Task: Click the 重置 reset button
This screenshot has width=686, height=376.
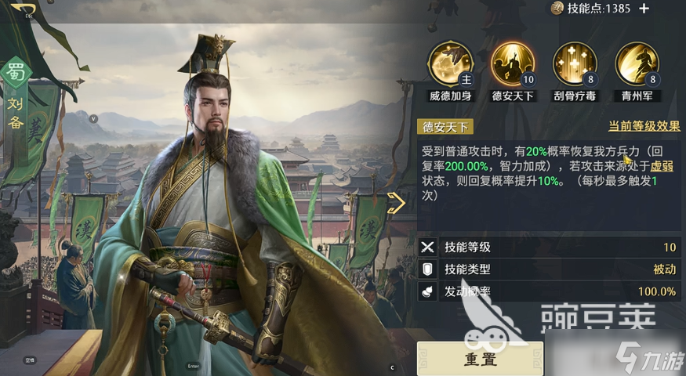Action: pos(480,359)
